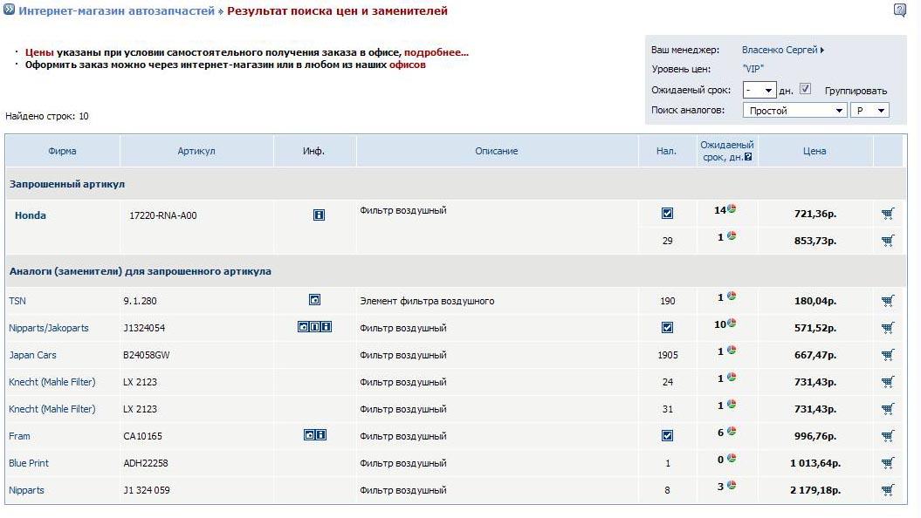Click the Honda brand name
921x518 pixels.
(x=30, y=215)
